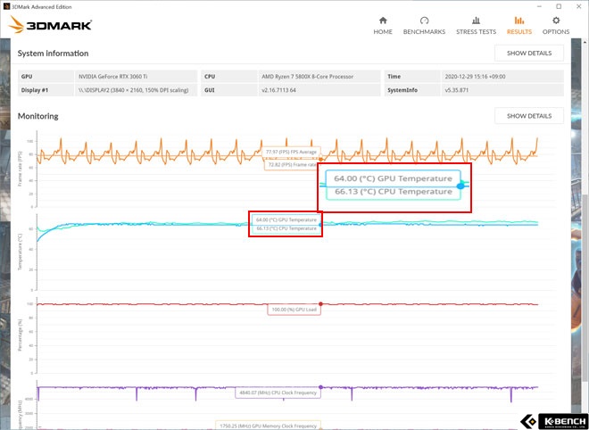Viewport: 589px width, 430px height.
Task: Click the Monitoring heading
Action: tap(38, 116)
